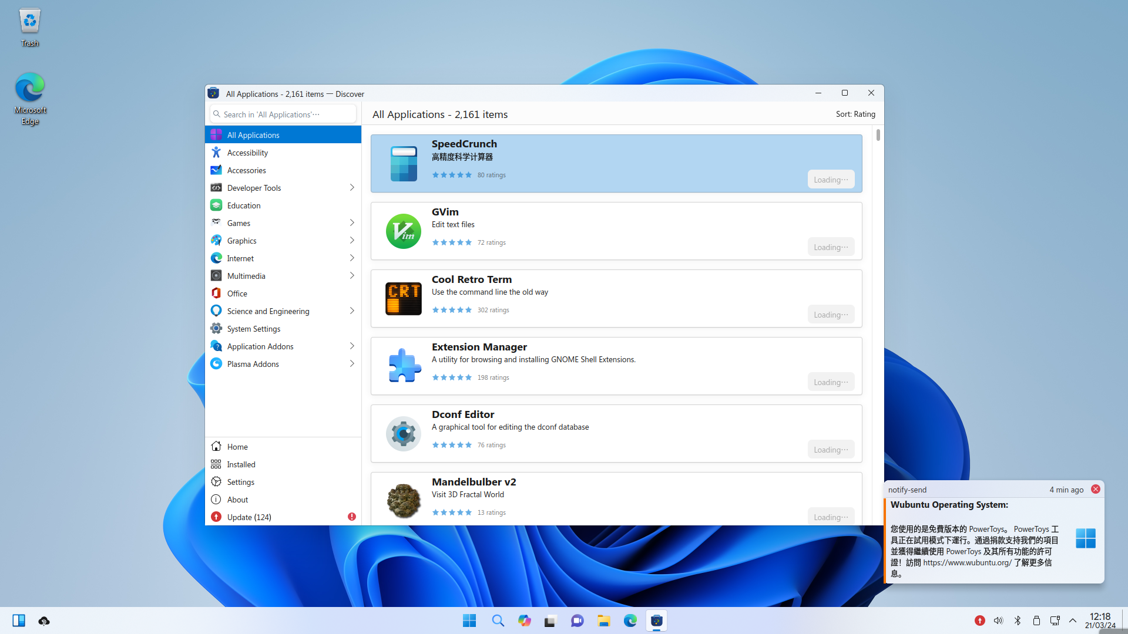Select the Education category
The height and width of the screenshot is (634, 1128).
click(x=244, y=205)
